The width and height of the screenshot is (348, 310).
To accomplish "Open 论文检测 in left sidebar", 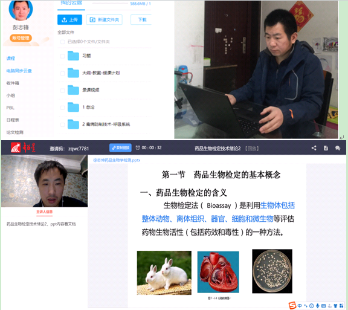I will click(14, 132).
